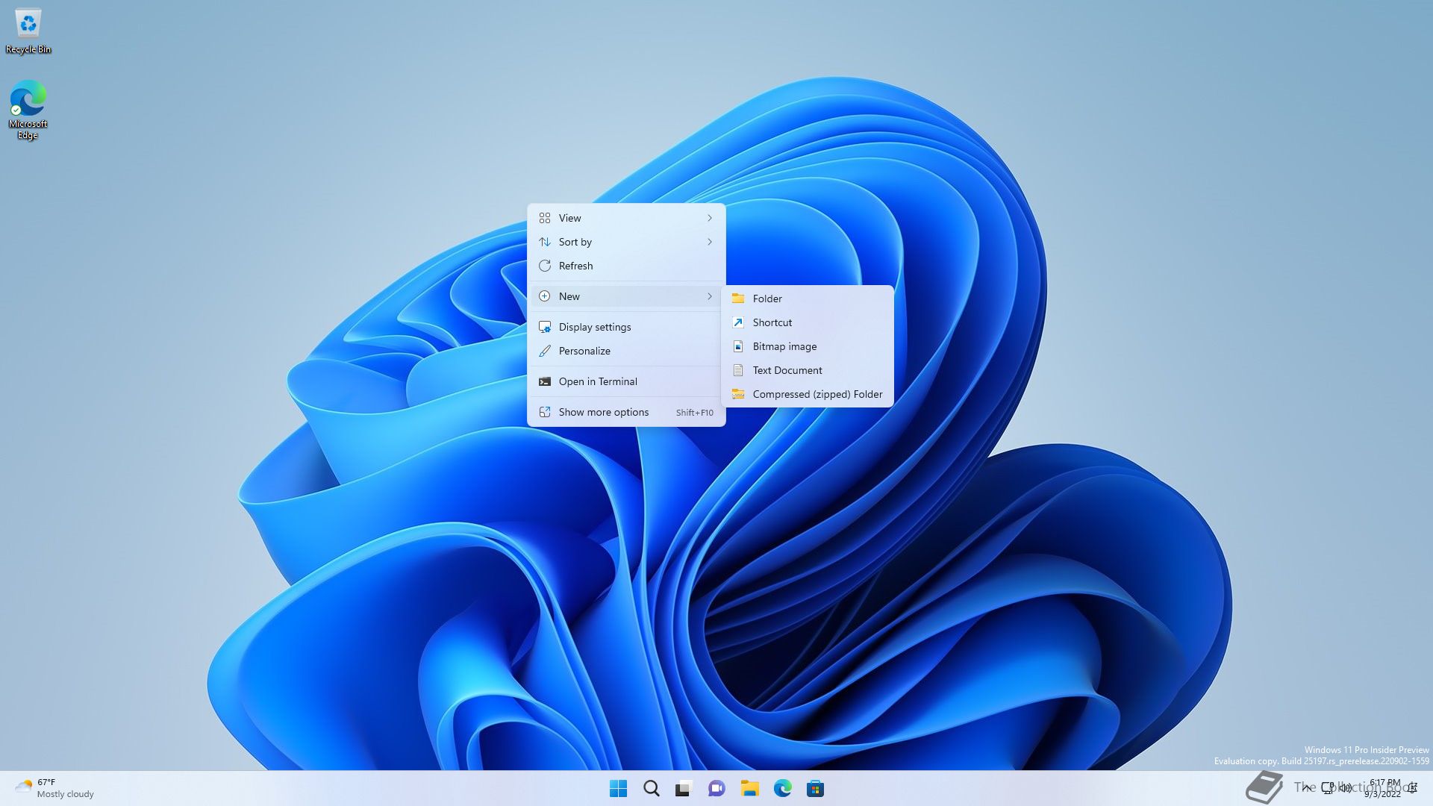The height and width of the screenshot is (806, 1433).
Task: Create a new Text Document
Action: [808, 370]
